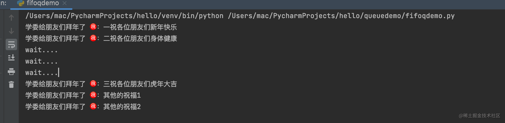Click the 新年快乐 output line
This screenshot has height=123, width=505.
pyautogui.click(x=101, y=27)
